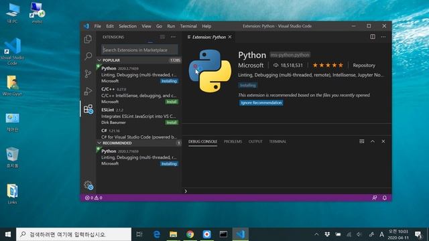Maximize the bottom panel size
This screenshot has height=241, width=429.
point(373,141)
